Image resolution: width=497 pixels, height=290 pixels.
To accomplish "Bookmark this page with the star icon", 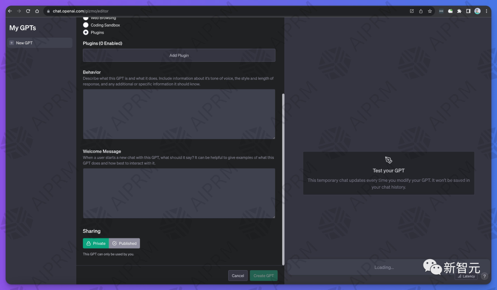I will [430, 11].
